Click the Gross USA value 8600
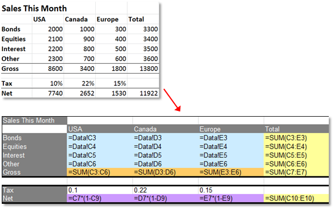Screen dimensions: 334x209 tap(55, 69)
